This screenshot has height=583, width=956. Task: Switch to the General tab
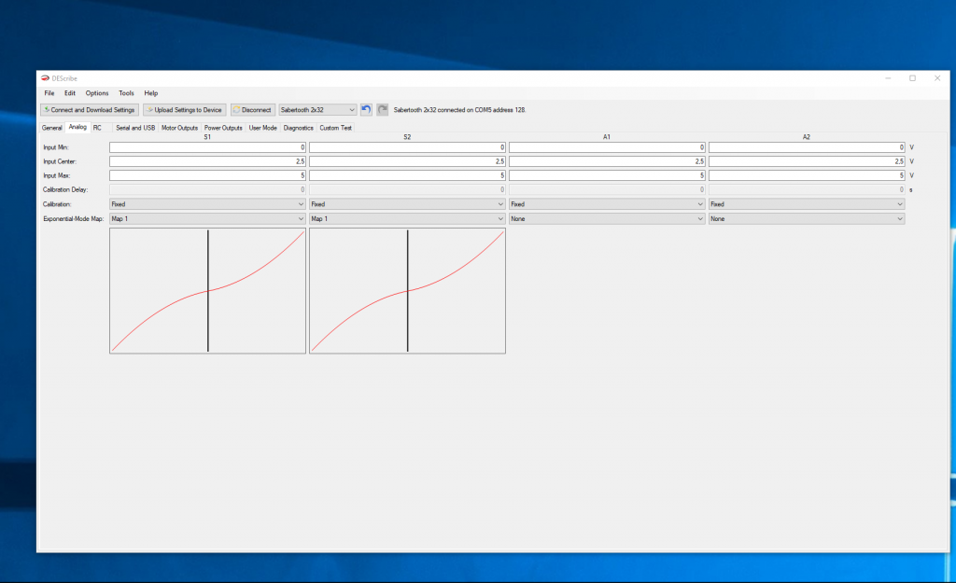(x=52, y=128)
